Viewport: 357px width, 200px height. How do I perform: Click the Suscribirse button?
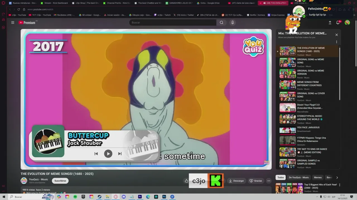(60, 181)
